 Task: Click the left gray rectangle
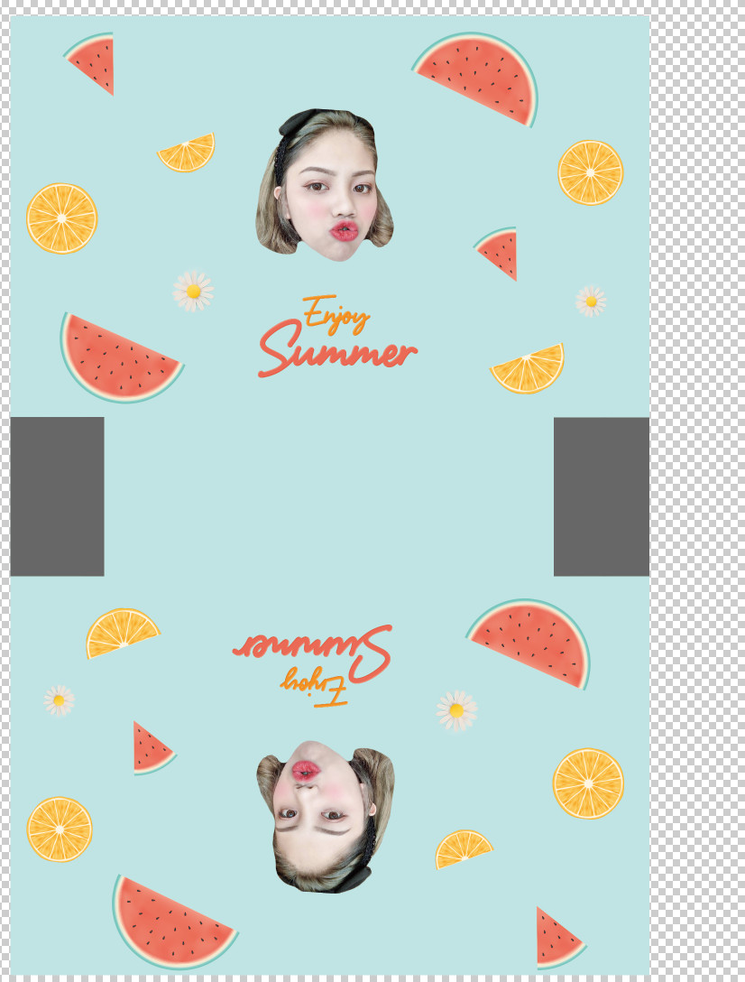(x=57, y=496)
